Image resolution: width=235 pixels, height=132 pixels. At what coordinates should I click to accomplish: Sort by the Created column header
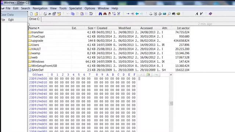(x=102, y=28)
